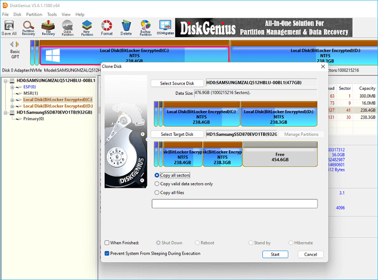Enable the When Finished checkbox

tap(107, 243)
